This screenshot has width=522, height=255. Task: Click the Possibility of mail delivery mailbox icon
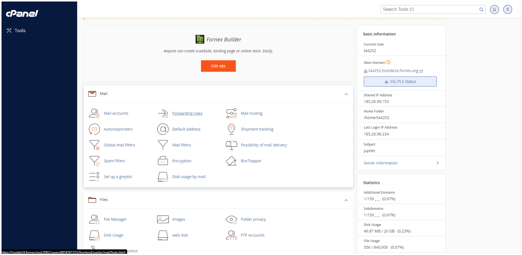231,145
